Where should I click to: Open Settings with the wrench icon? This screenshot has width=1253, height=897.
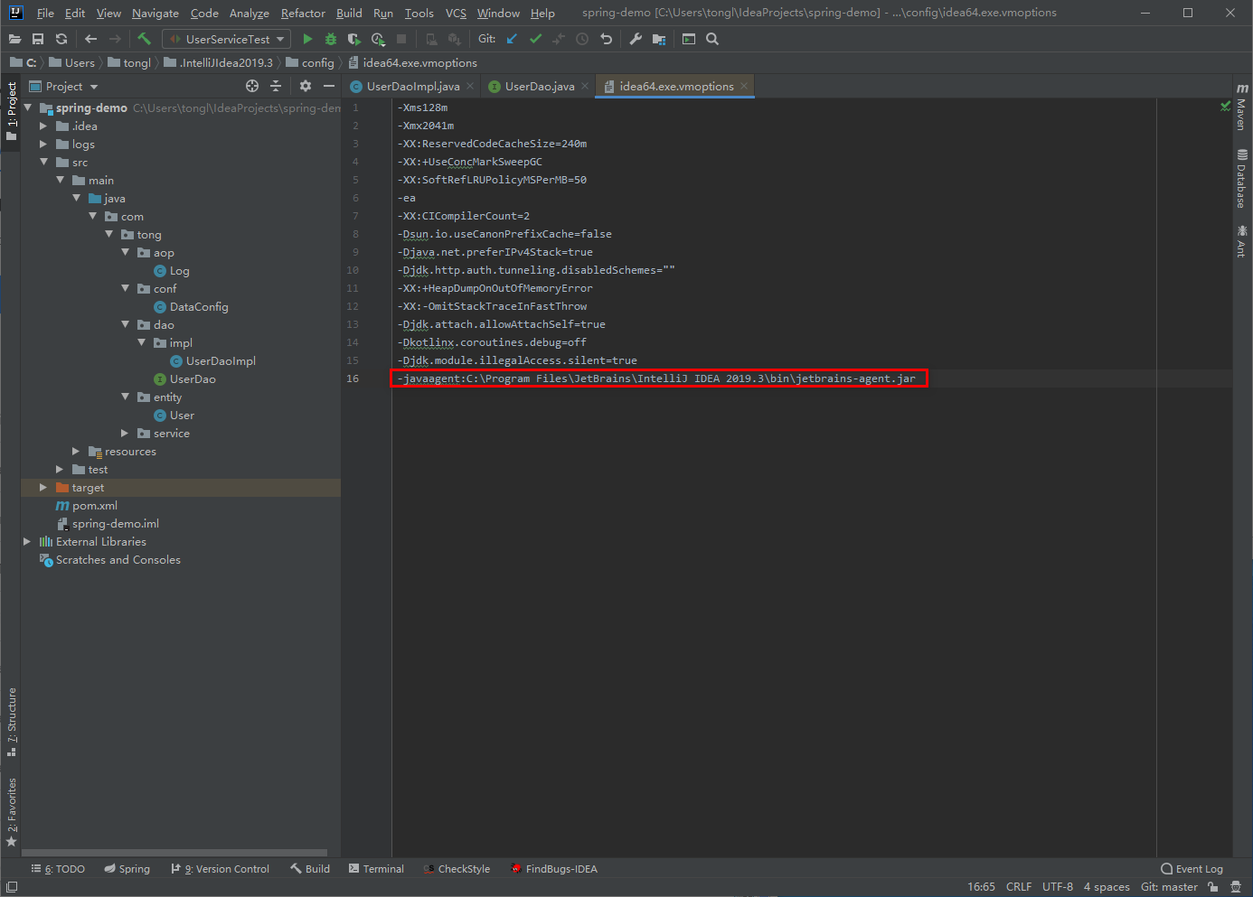click(636, 39)
